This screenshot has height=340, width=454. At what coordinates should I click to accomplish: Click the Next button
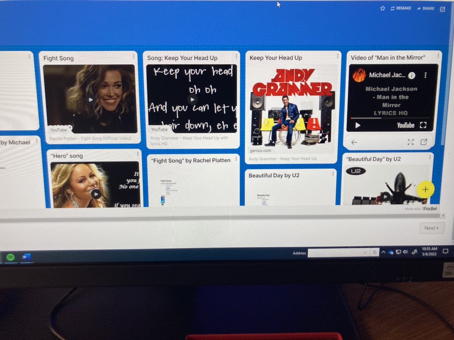(432, 228)
